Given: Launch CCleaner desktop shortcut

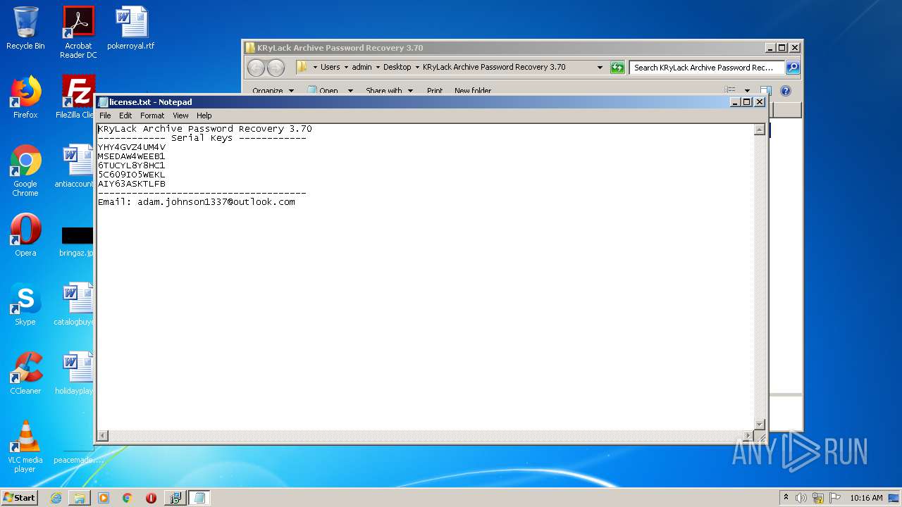Looking at the screenshot, I should point(25,373).
